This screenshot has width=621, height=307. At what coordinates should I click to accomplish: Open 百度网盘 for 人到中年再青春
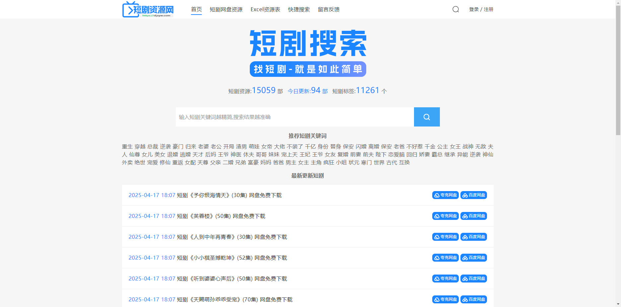[474, 237]
